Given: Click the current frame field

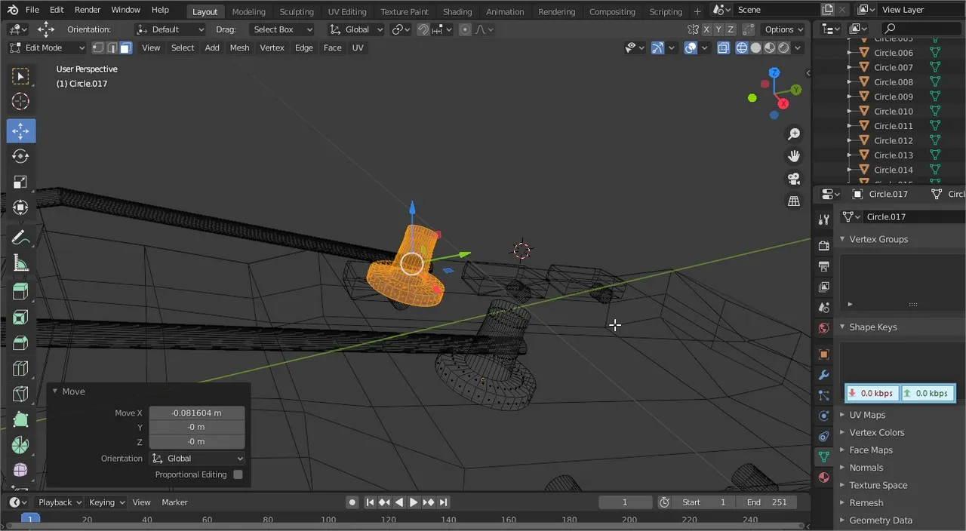Looking at the screenshot, I should coord(625,502).
